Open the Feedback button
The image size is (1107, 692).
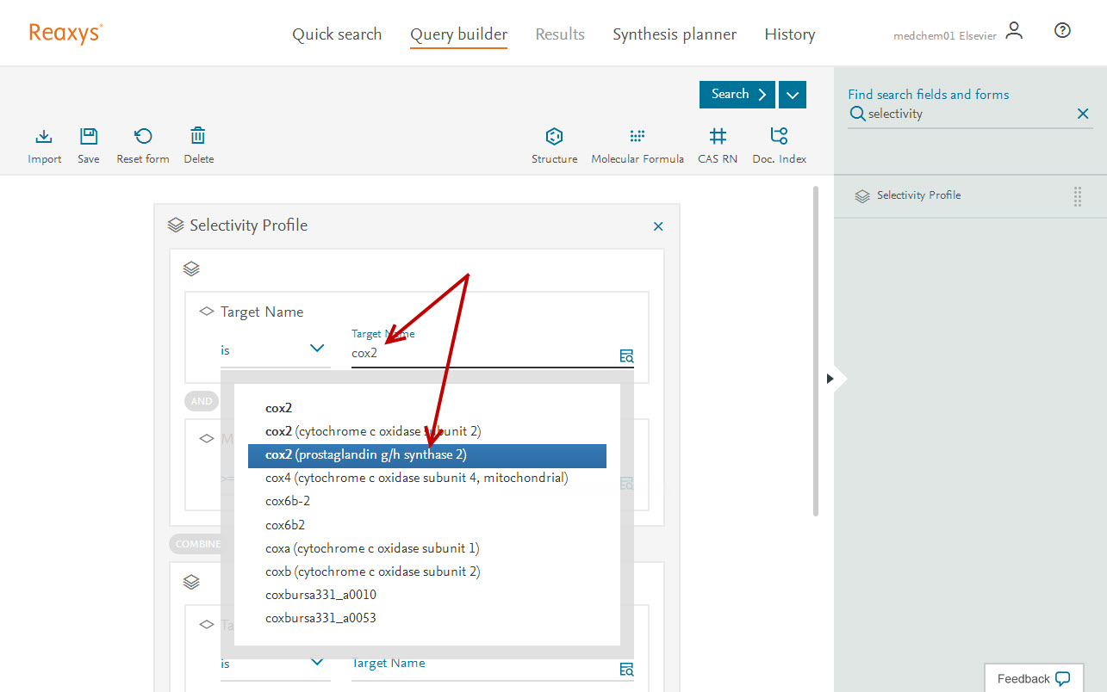[x=1033, y=678]
